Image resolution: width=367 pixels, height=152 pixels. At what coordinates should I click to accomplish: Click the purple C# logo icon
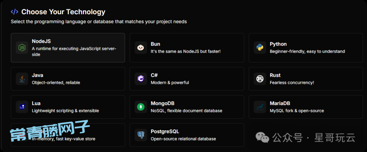point(141,79)
